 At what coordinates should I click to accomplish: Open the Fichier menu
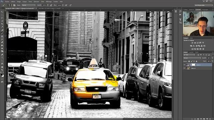[x=7, y=2]
